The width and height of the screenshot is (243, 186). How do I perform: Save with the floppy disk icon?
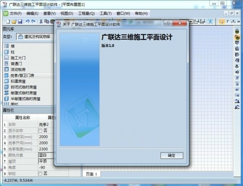(x=20, y=22)
